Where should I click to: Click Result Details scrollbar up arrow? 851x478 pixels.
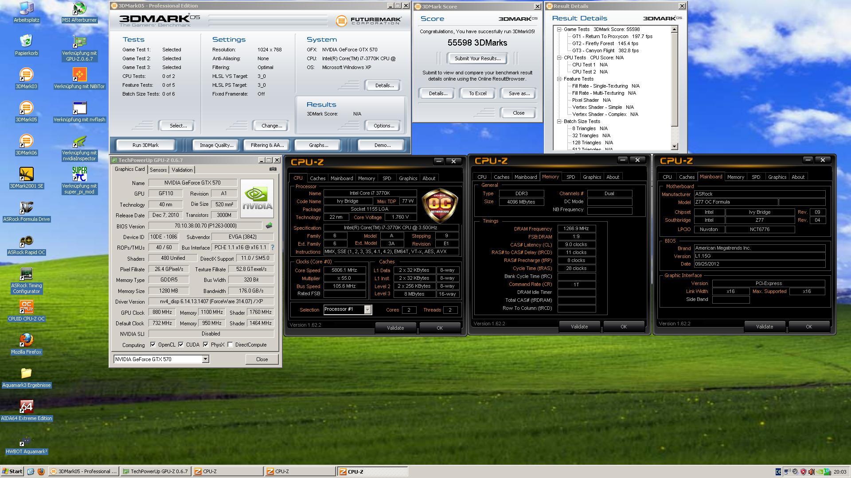[675, 29]
